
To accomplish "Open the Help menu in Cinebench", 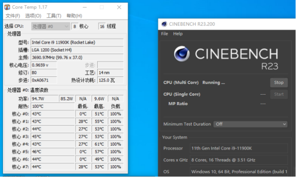I will pyautogui.click(x=178, y=34).
